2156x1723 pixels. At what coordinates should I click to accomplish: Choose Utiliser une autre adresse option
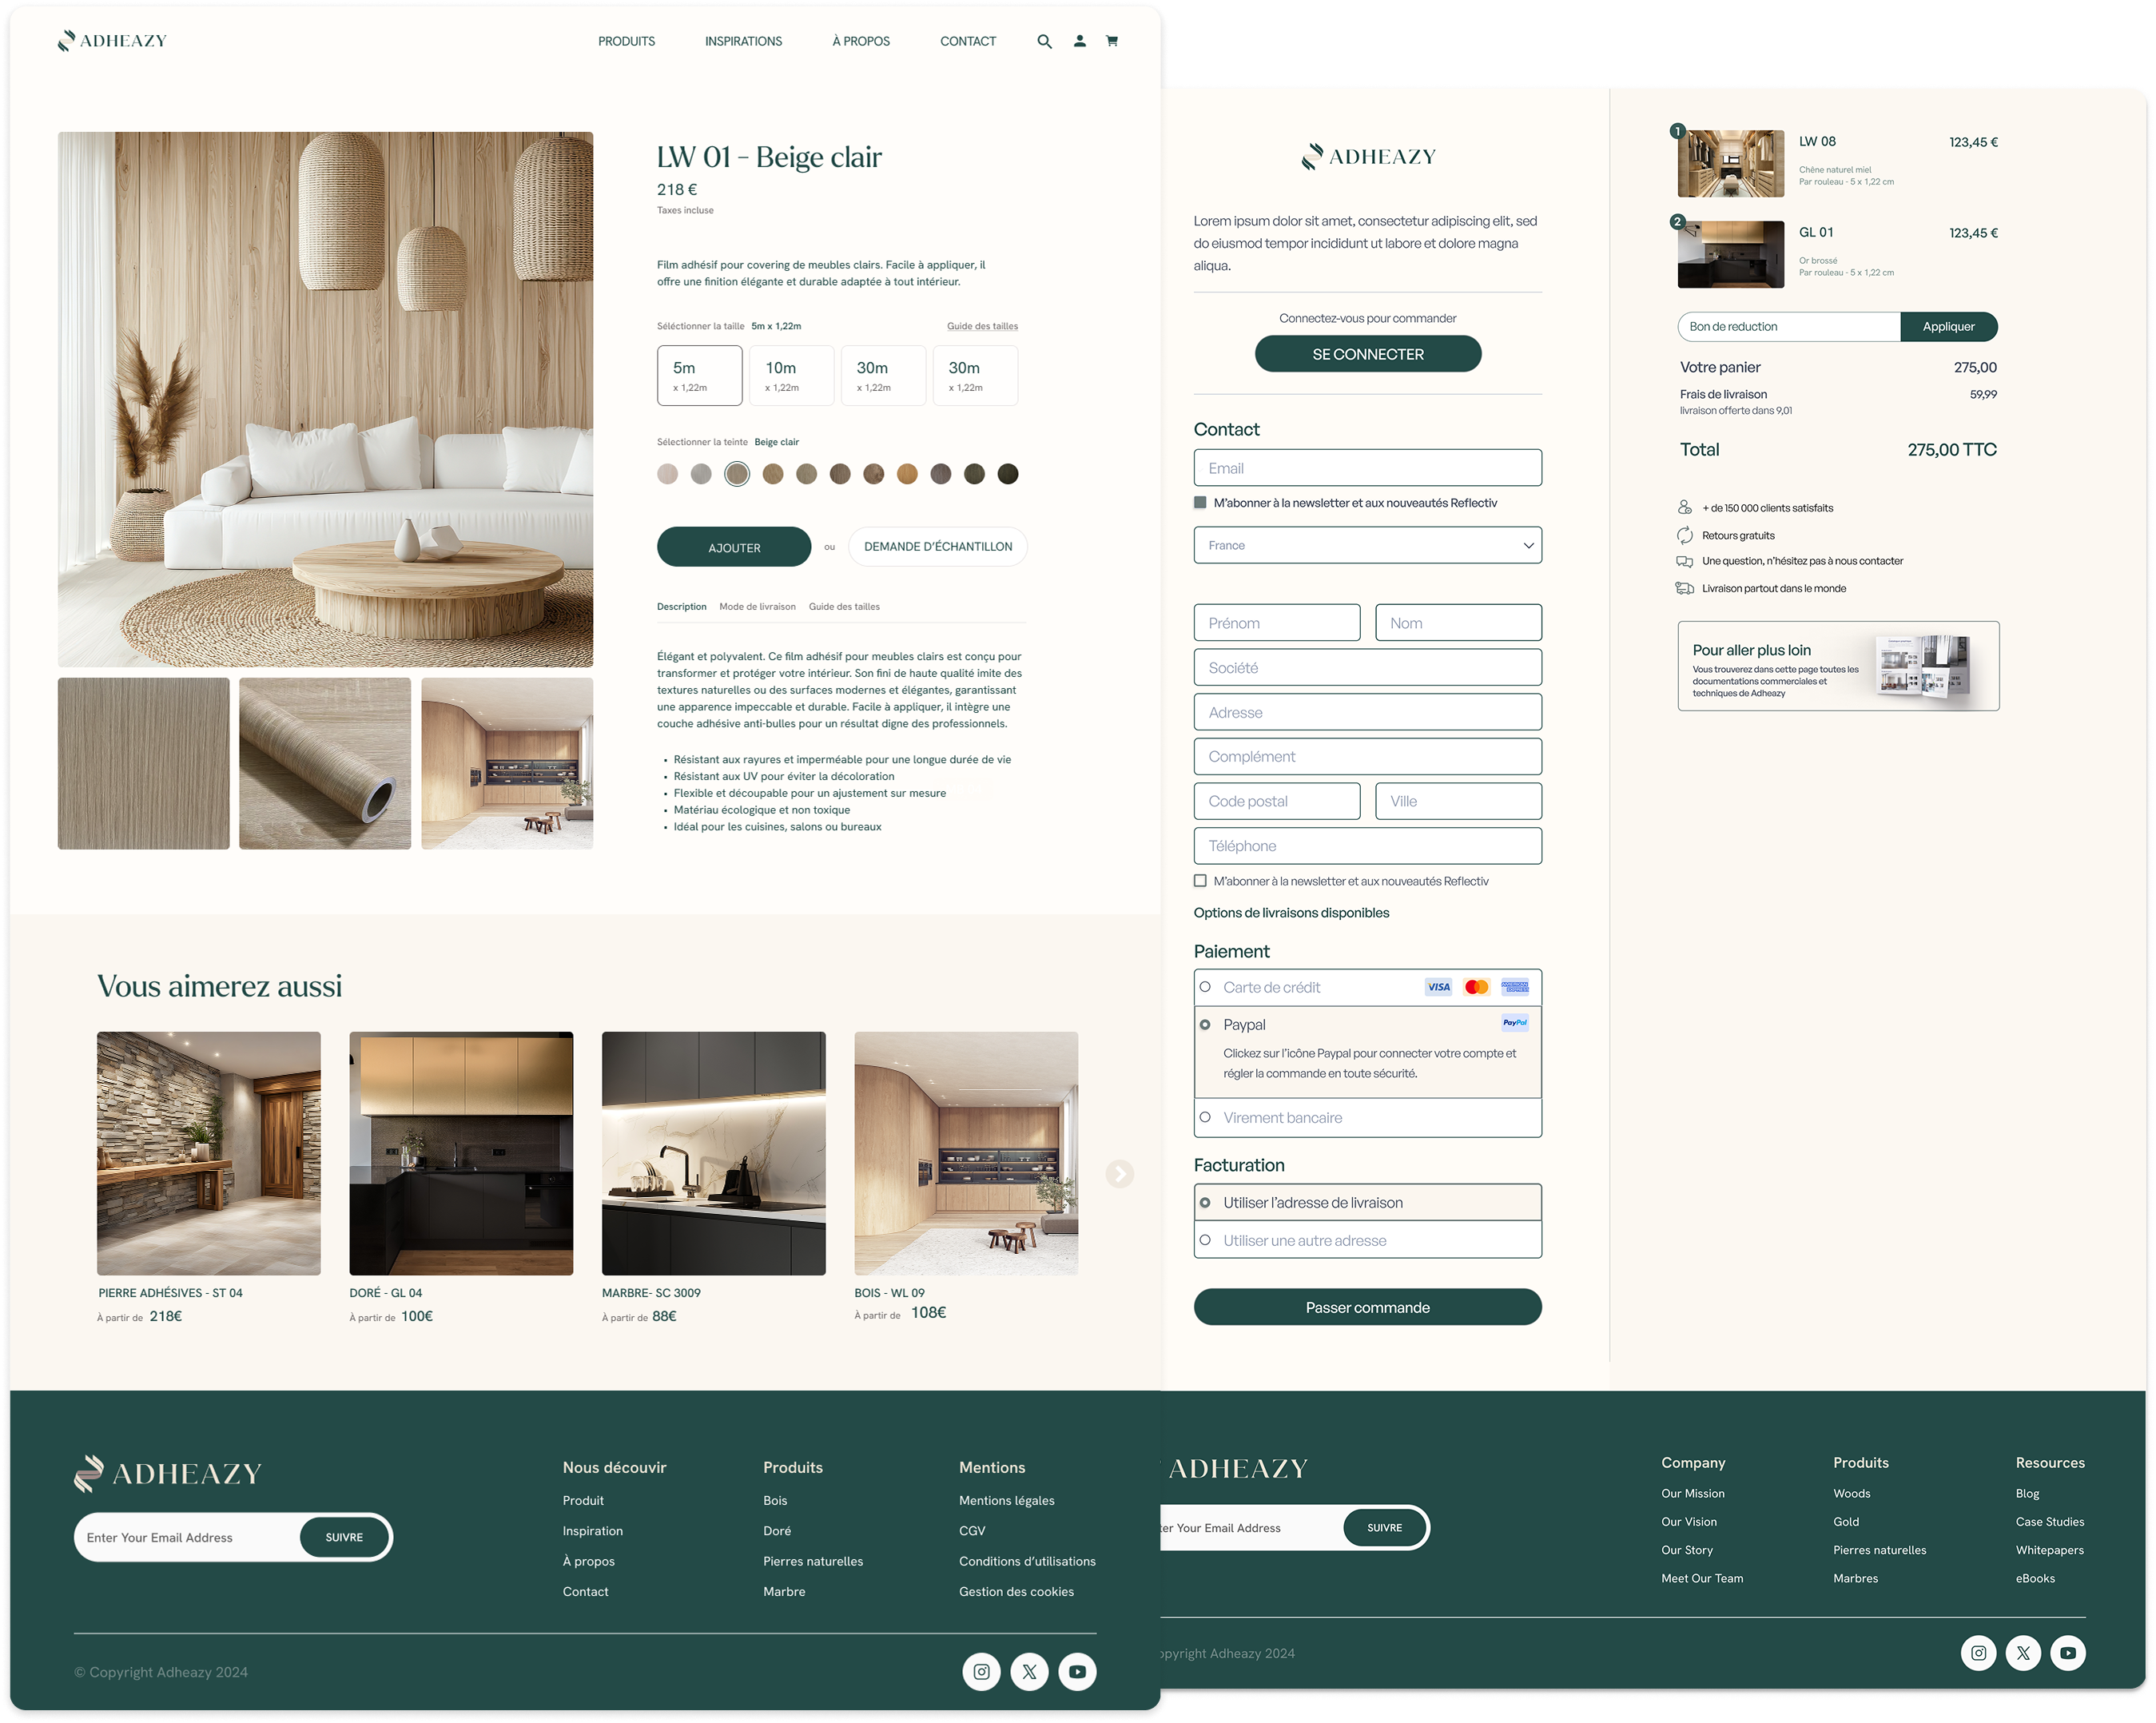coord(1205,1240)
